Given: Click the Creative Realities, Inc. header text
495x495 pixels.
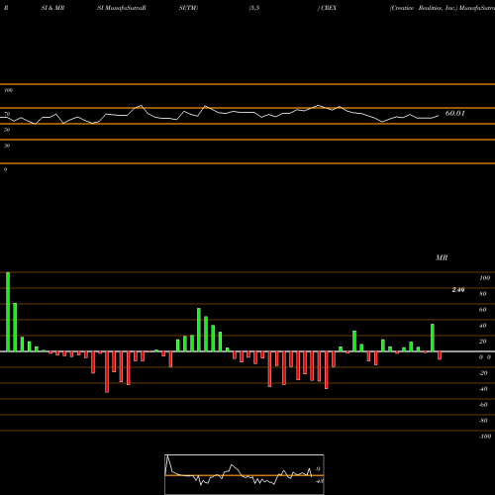Looking at the screenshot, I should tap(424, 8).
